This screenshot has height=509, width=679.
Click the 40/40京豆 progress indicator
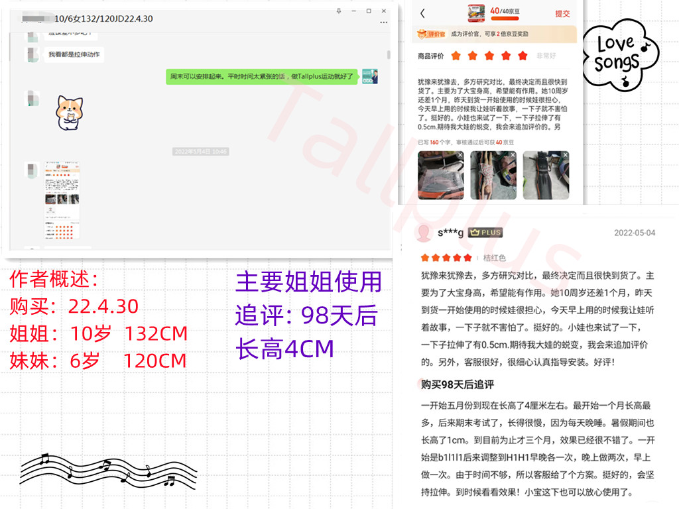505,13
